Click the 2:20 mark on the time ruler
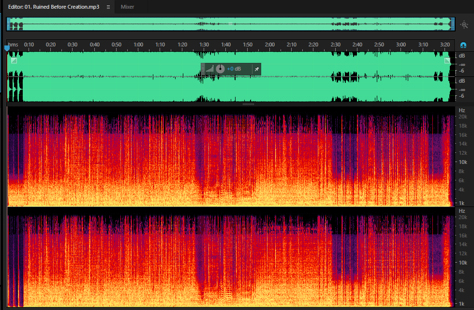The width and height of the screenshot is (474, 310). point(313,44)
